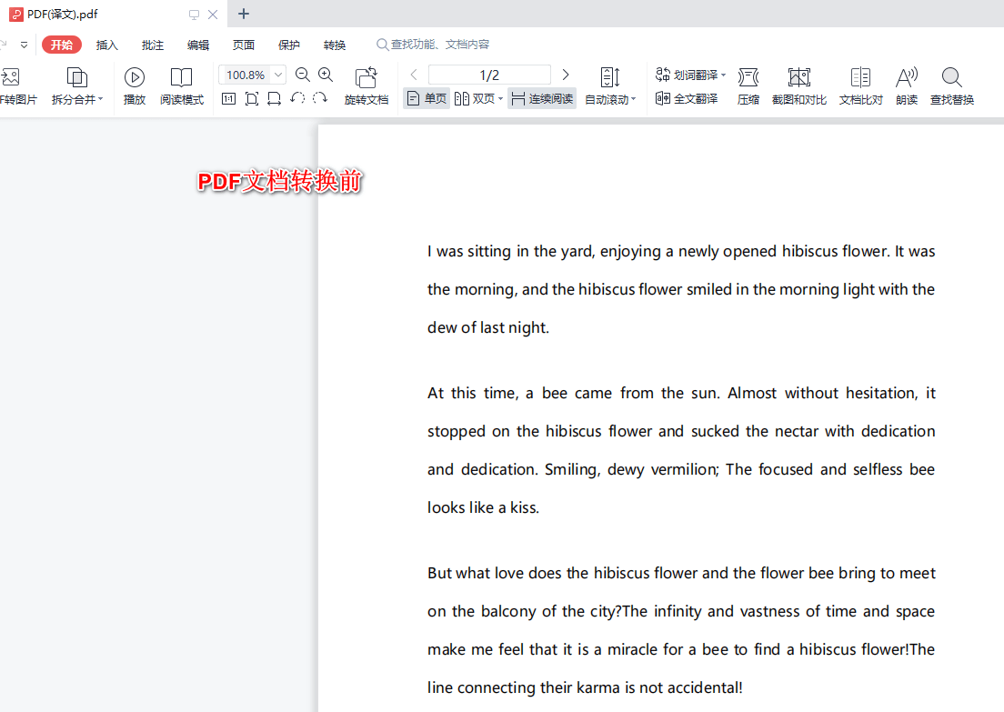Switch to the 转换 convert tab

click(335, 45)
